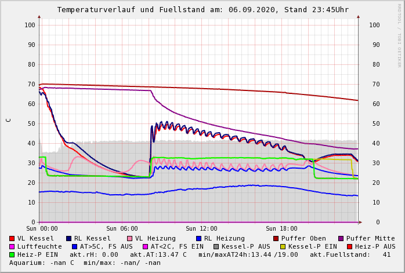Screen dimensions: 405x273
Task: Click the purple Puffer Mitte legend swatch
Action: click(x=341, y=238)
